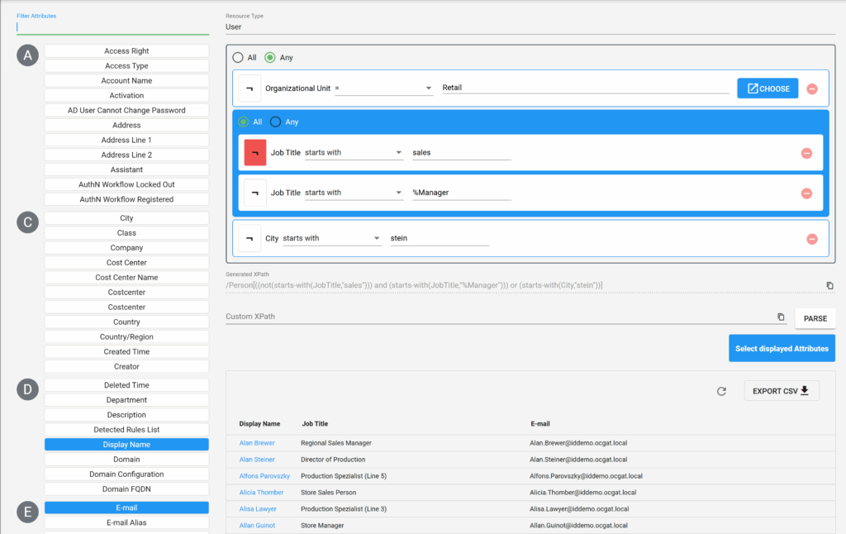Select the Activation attribute
Viewport: 846px width, 534px height.
coord(126,96)
